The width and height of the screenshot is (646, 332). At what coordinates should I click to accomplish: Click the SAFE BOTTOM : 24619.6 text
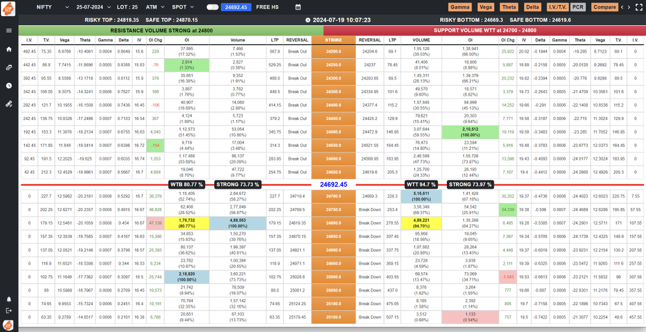(540, 20)
